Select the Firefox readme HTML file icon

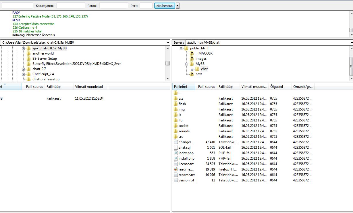pyautogui.click(x=176, y=169)
